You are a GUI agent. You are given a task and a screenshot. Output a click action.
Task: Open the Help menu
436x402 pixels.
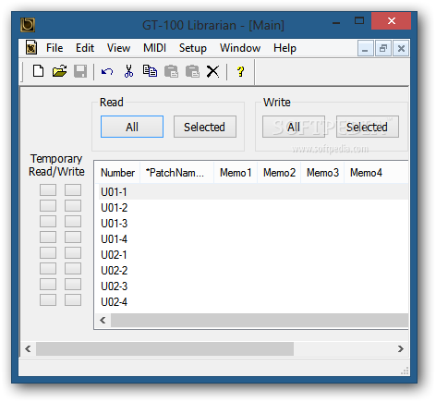[x=285, y=48]
